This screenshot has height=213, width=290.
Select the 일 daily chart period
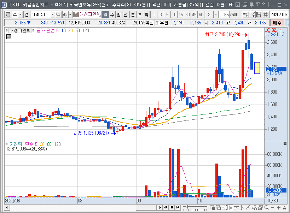[x=105, y=14]
